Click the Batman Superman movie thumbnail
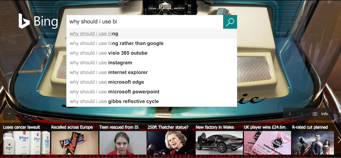 click(313, 143)
